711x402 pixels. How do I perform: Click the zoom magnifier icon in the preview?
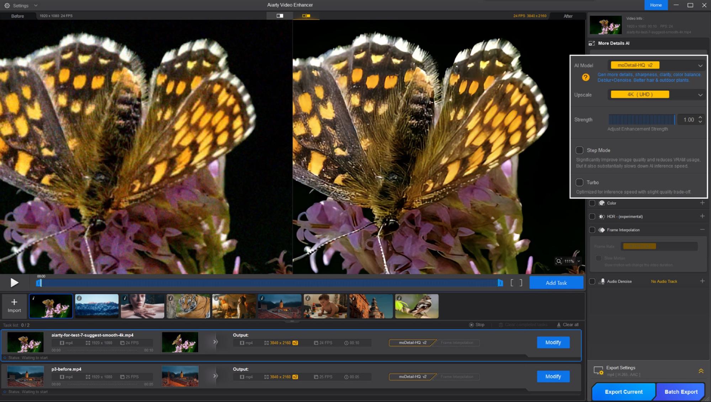click(x=558, y=261)
